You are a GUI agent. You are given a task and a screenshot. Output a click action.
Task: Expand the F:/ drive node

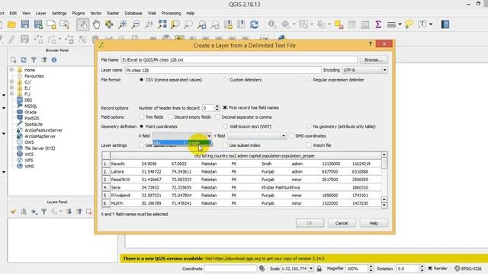pyautogui.click(x=12, y=94)
